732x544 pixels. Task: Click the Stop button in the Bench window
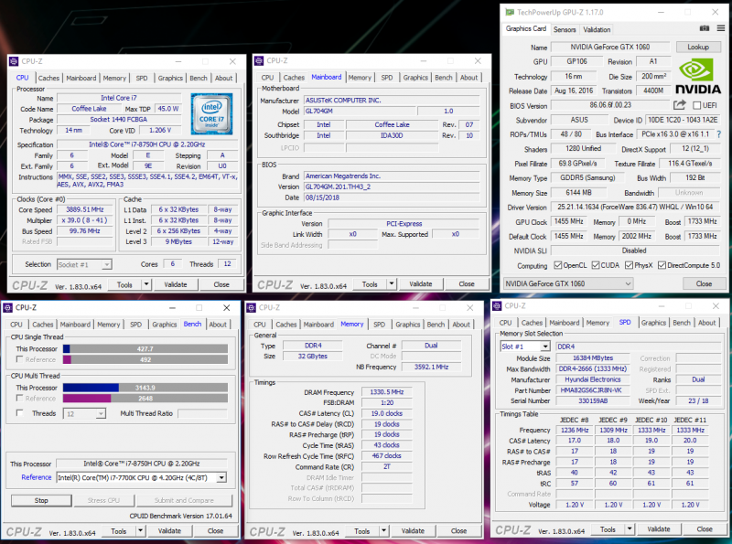point(41,500)
